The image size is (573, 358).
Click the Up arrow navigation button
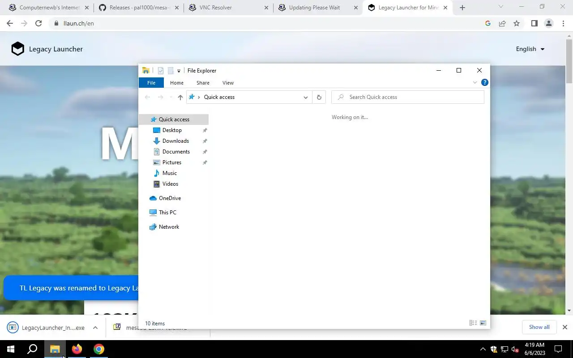point(180,97)
